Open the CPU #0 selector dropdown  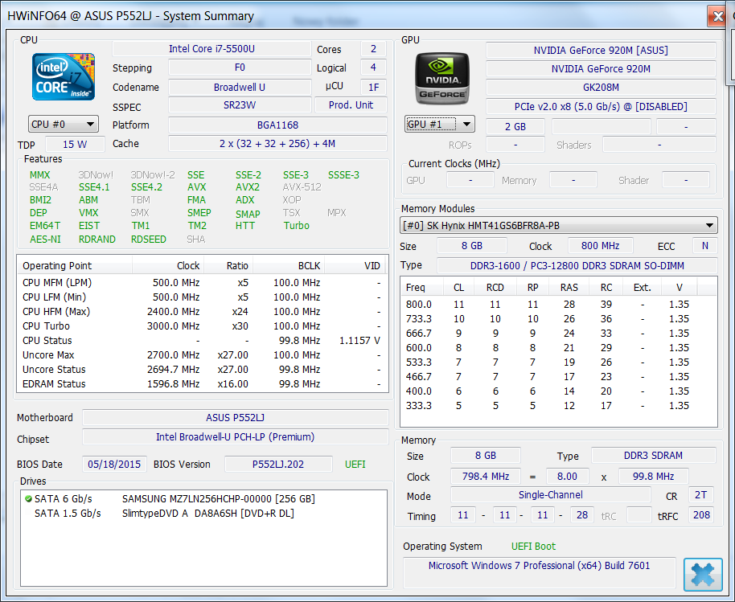[x=64, y=124]
